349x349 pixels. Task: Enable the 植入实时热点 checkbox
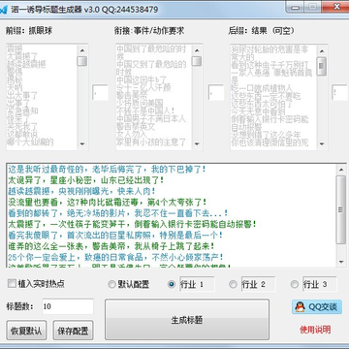(12, 284)
